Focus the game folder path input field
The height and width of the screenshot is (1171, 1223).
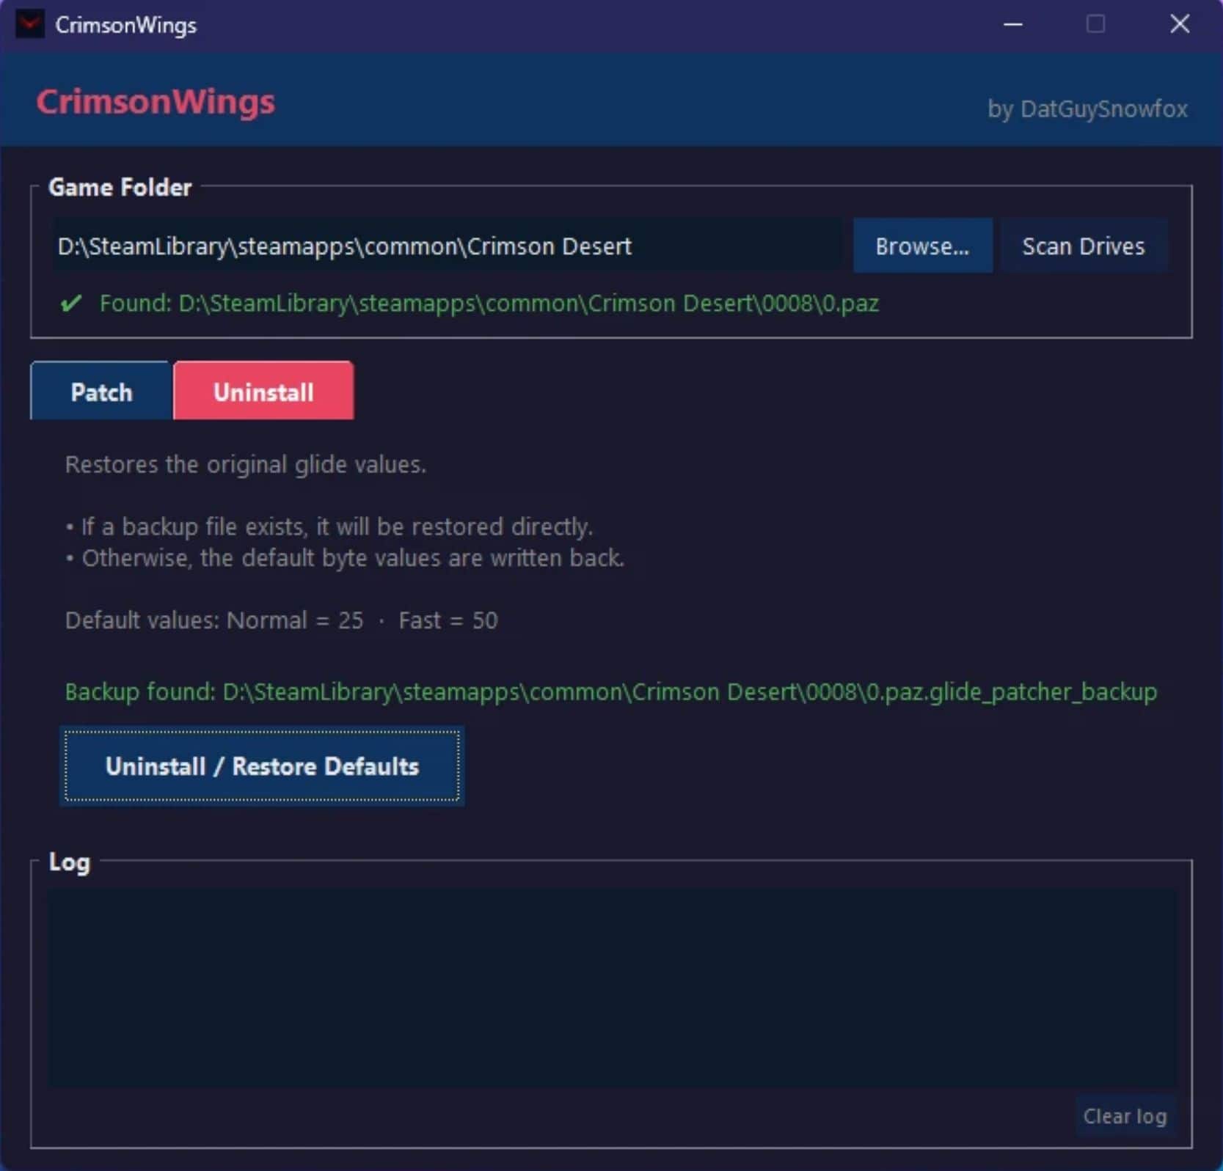point(448,246)
